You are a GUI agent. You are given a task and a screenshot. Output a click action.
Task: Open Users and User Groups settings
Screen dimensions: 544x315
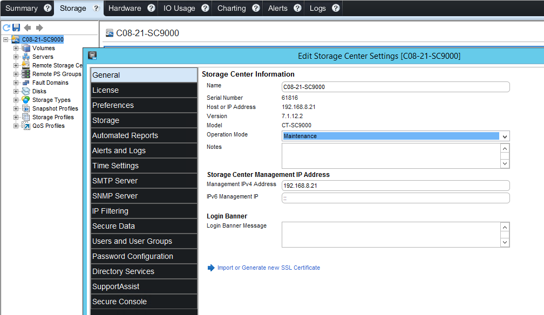click(132, 241)
